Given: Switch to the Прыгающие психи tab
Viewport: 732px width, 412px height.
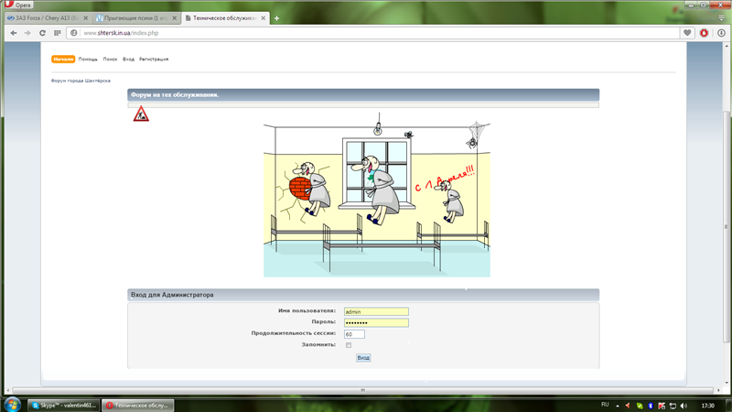Looking at the screenshot, I should [x=135, y=18].
